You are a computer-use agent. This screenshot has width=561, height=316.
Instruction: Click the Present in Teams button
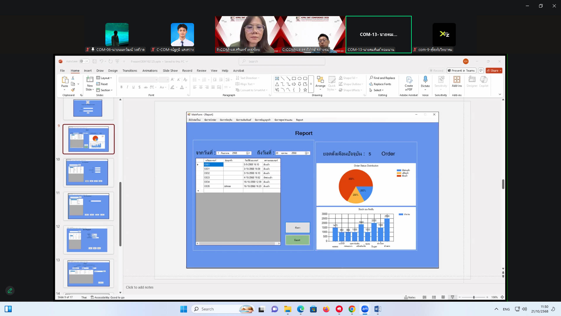point(461,71)
